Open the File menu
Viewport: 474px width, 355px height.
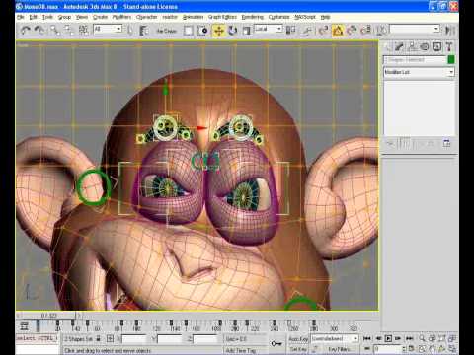[21, 17]
